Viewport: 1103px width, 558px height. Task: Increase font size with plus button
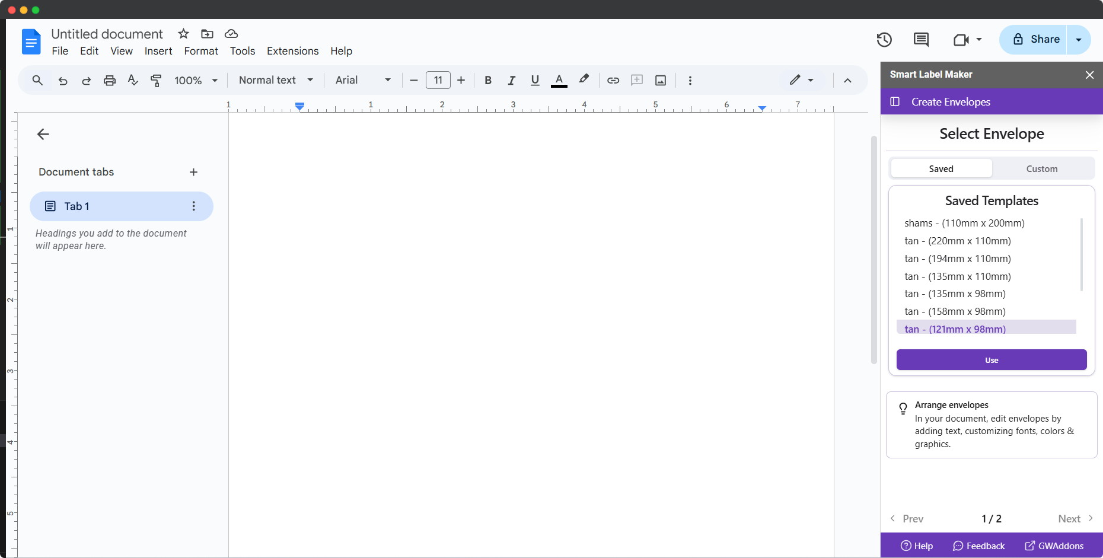pos(461,80)
